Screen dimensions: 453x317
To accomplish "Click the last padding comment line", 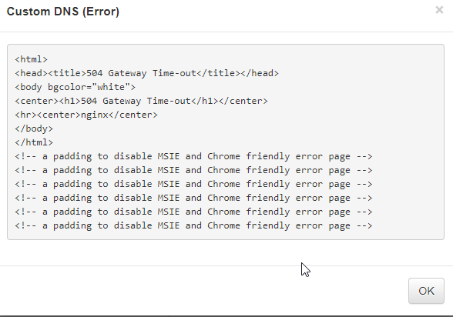I will tap(193, 225).
